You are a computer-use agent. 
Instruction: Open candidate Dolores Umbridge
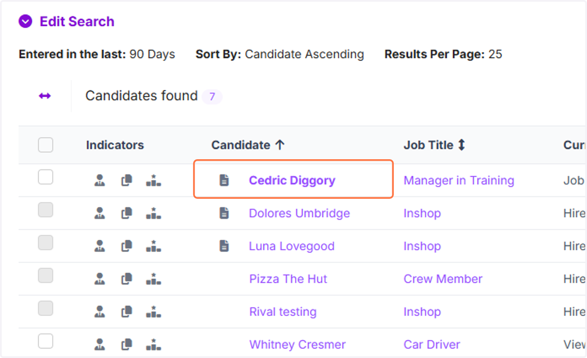(299, 213)
